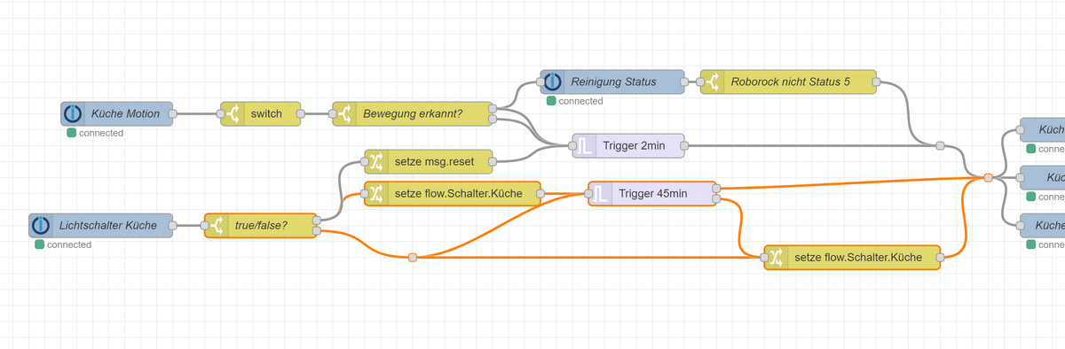Click the Reinigung Status ioBroker icon
This screenshot has width=1065, height=349.
(553, 82)
